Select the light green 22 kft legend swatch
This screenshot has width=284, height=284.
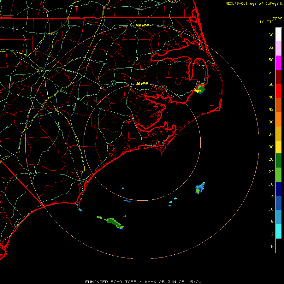[279, 175]
